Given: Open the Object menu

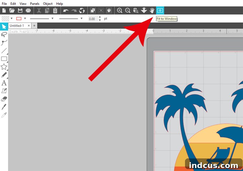Looking at the screenshot, I should coord(48,4).
